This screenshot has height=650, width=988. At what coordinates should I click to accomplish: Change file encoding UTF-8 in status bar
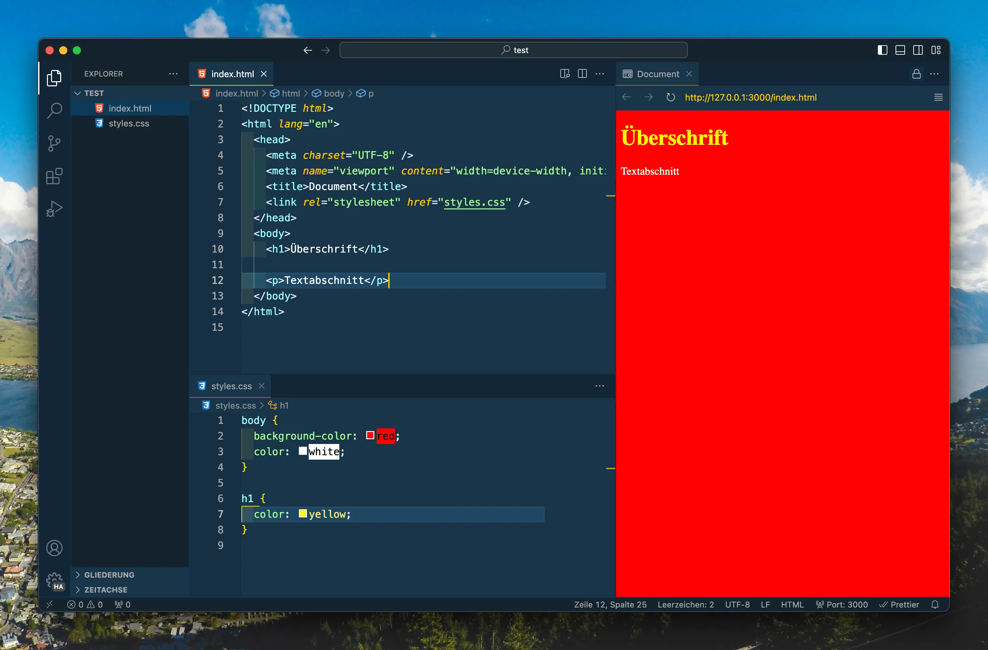tap(737, 604)
